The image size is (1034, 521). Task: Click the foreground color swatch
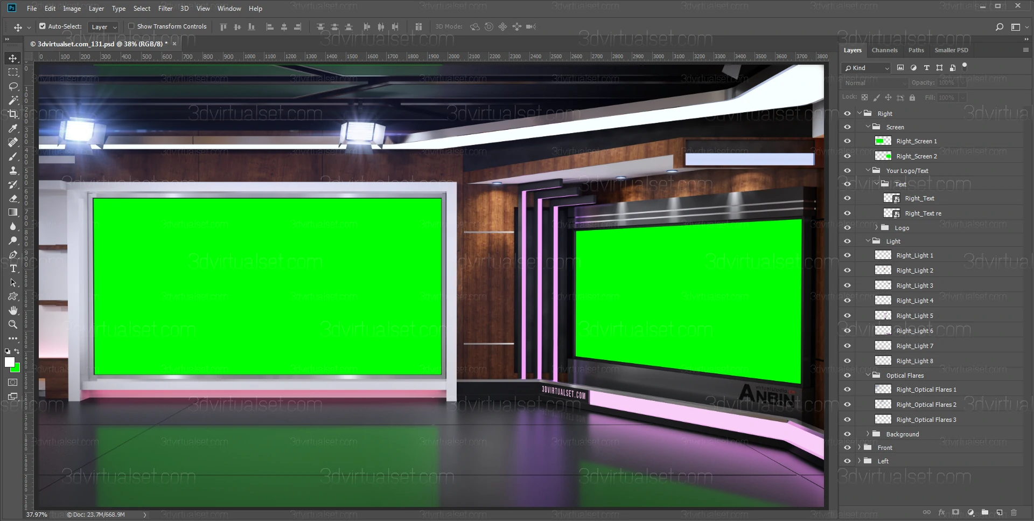click(9, 362)
